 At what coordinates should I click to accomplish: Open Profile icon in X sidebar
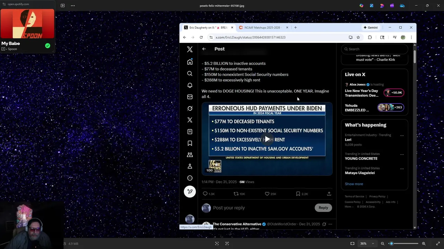pos(190,166)
